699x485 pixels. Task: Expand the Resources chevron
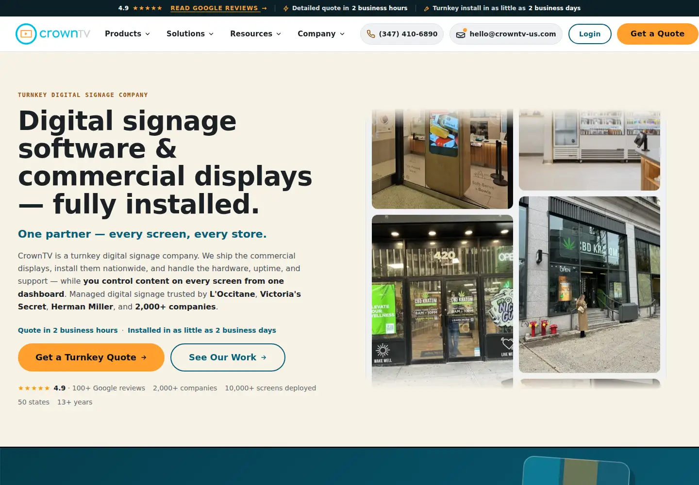(x=279, y=34)
